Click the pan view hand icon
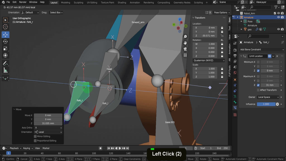The image size is (286, 161). (185, 43)
